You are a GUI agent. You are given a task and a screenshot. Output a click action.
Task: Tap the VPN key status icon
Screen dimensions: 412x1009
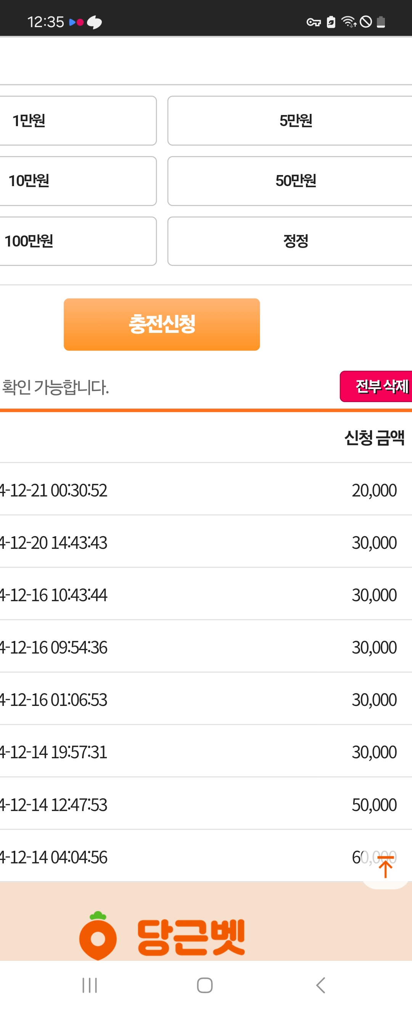(314, 22)
